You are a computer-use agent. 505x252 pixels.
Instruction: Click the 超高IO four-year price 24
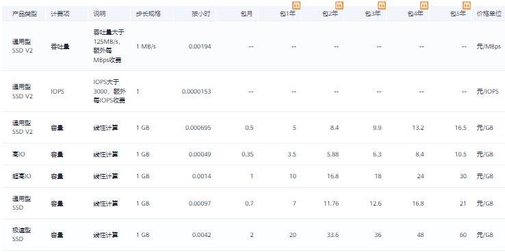pos(420,176)
